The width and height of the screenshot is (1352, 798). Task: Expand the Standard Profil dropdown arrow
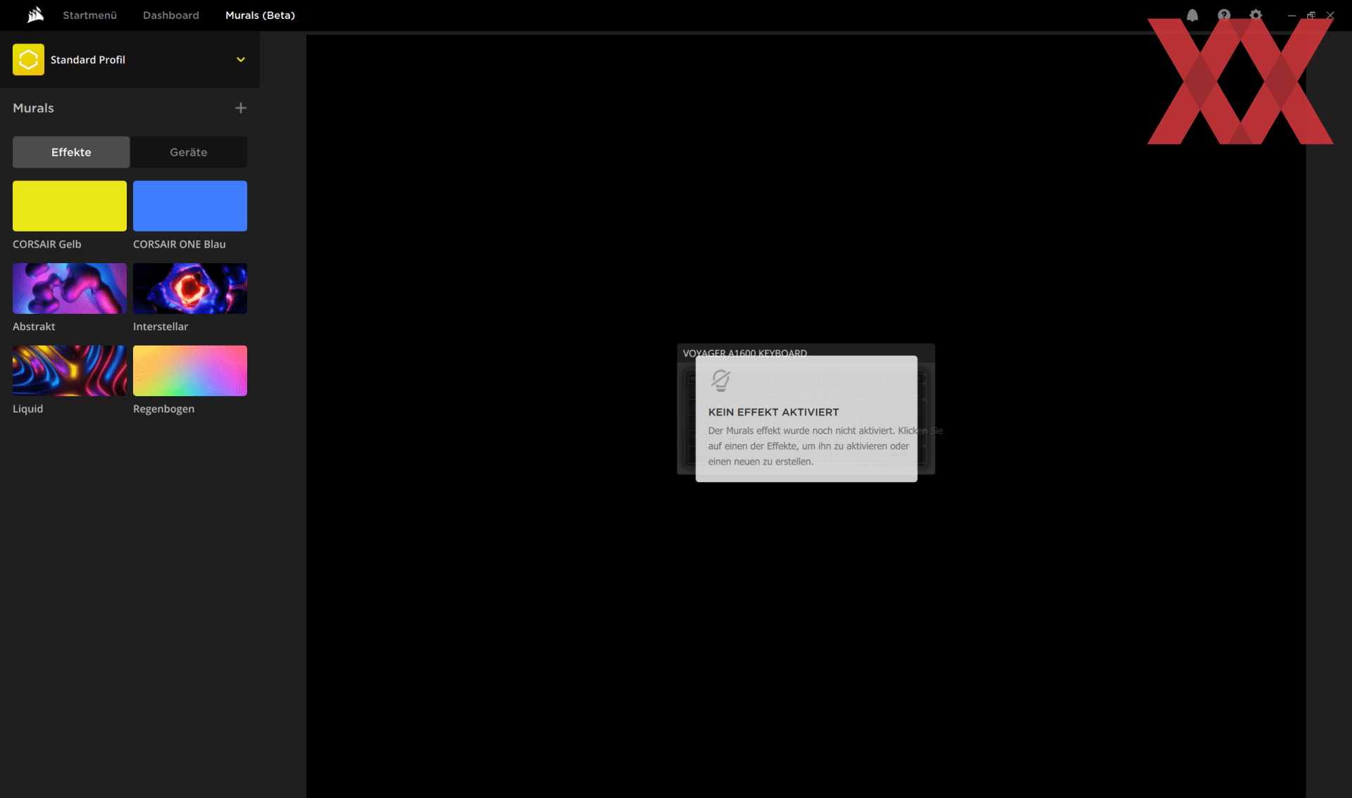[x=241, y=60]
